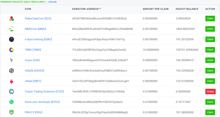Image resolution: width=220 pixels, height=117 pixels.
Task: Click the Vsync balance 166.59389419
Action: 185,60
